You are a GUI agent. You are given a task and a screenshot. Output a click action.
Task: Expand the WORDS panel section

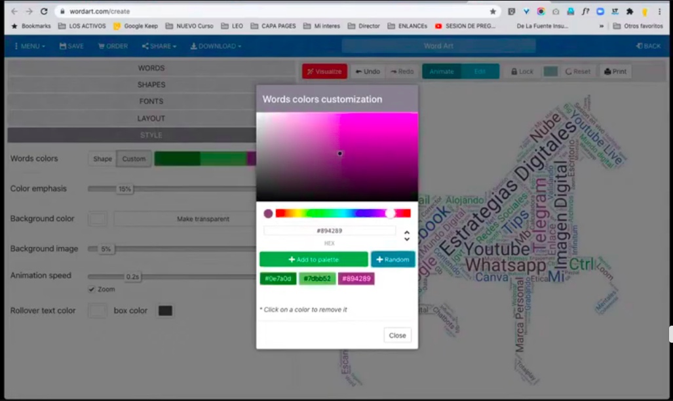pos(151,68)
